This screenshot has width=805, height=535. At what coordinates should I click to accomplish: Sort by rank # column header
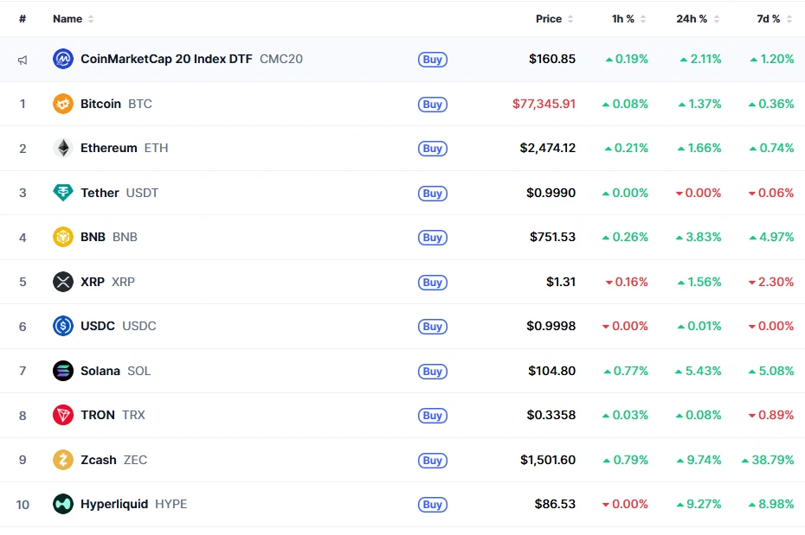23,19
